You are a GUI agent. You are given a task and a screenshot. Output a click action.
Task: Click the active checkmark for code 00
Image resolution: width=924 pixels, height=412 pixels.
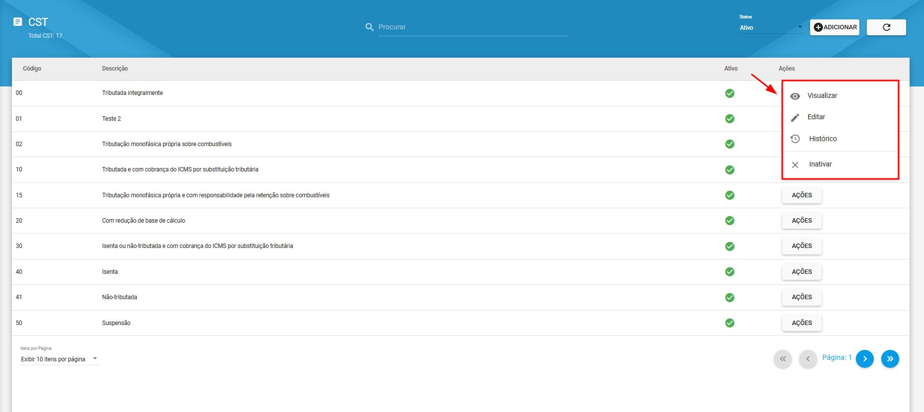pyautogui.click(x=730, y=93)
